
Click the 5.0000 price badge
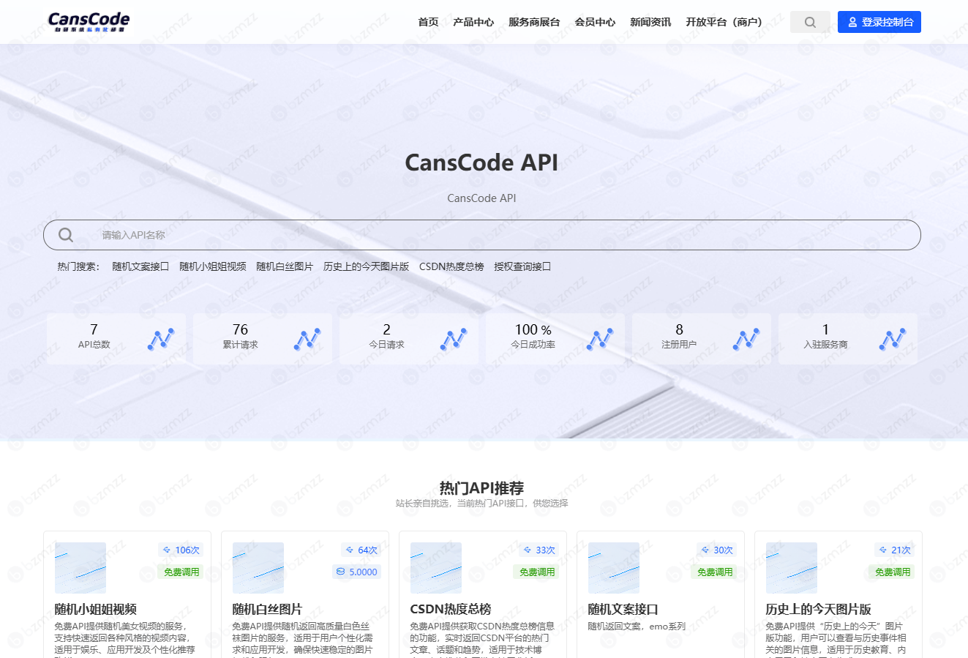[x=356, y=572]
